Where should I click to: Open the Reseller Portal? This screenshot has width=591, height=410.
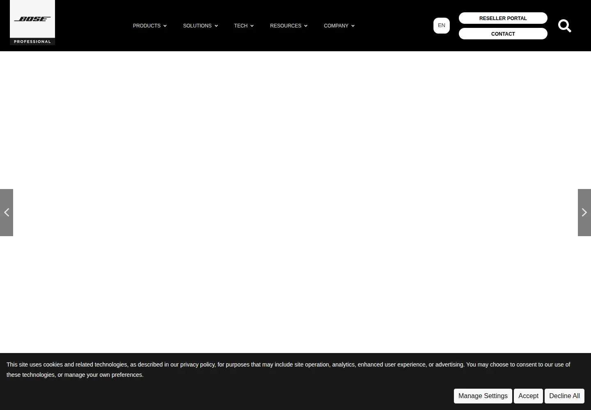(x=503, y=18)
